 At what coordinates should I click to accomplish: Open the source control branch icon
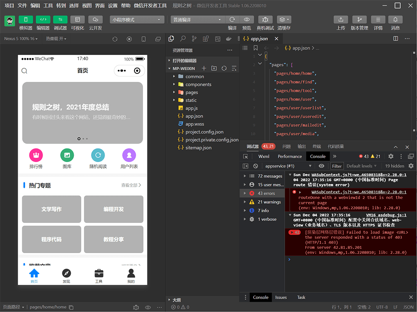(x=194, y=38)
